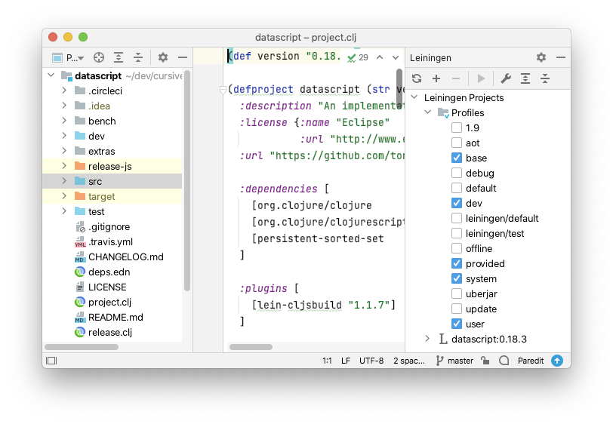The image size is (613, 424).
Task: Uncheck the user profile
Action: click(456, 324)
